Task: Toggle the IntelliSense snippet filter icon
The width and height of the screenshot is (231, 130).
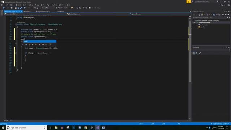Action: (x=50, y=44)
